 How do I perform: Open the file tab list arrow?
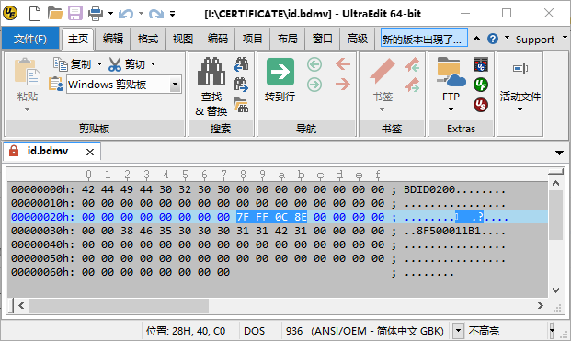559,153
